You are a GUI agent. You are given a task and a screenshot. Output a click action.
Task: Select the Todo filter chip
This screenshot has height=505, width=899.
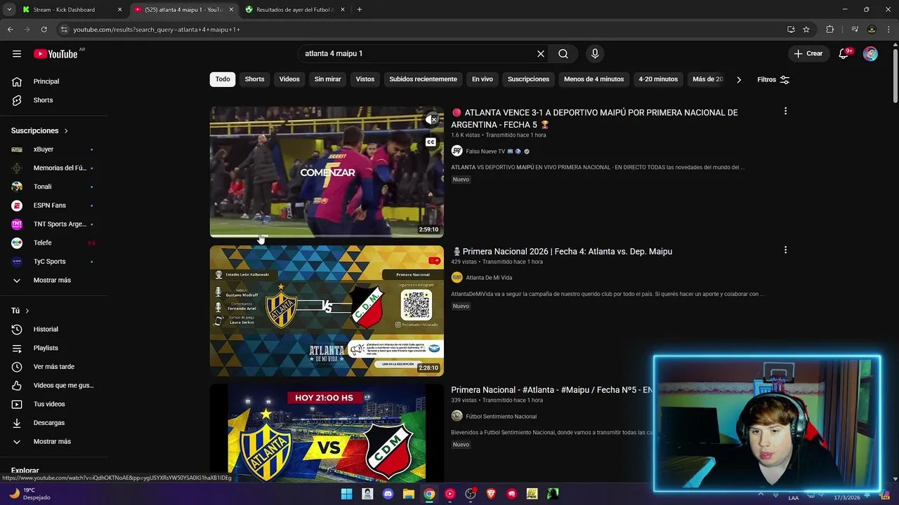pyautogui.click(x=223, y=79)
